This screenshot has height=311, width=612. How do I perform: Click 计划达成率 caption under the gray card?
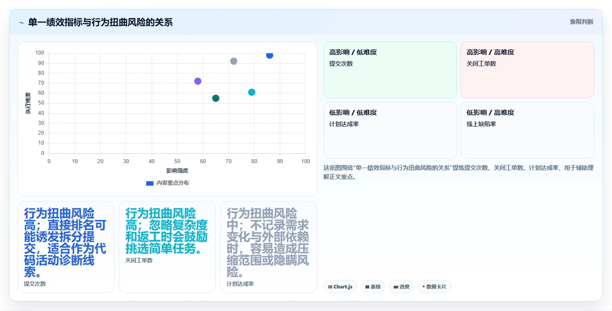pos(240,284)
